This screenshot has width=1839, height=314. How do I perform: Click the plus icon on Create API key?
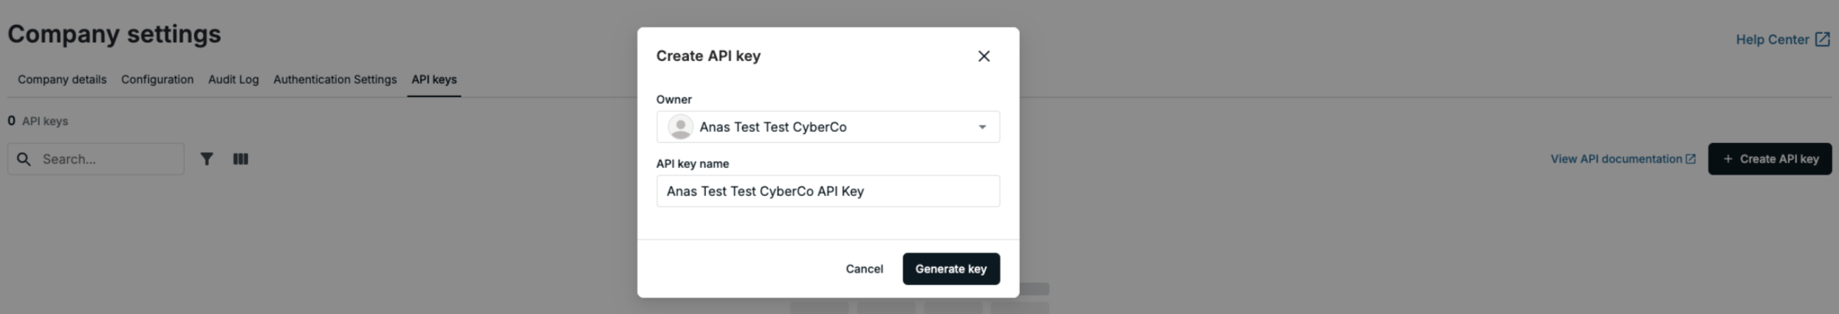(1727, 159)
